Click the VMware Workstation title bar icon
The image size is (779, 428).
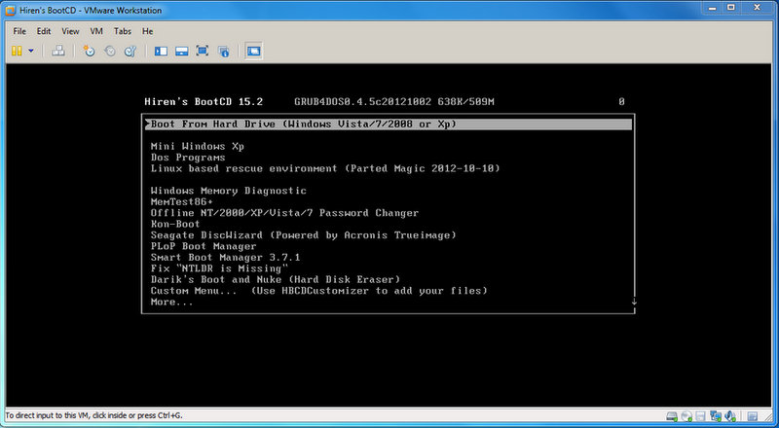click(10, 10)
